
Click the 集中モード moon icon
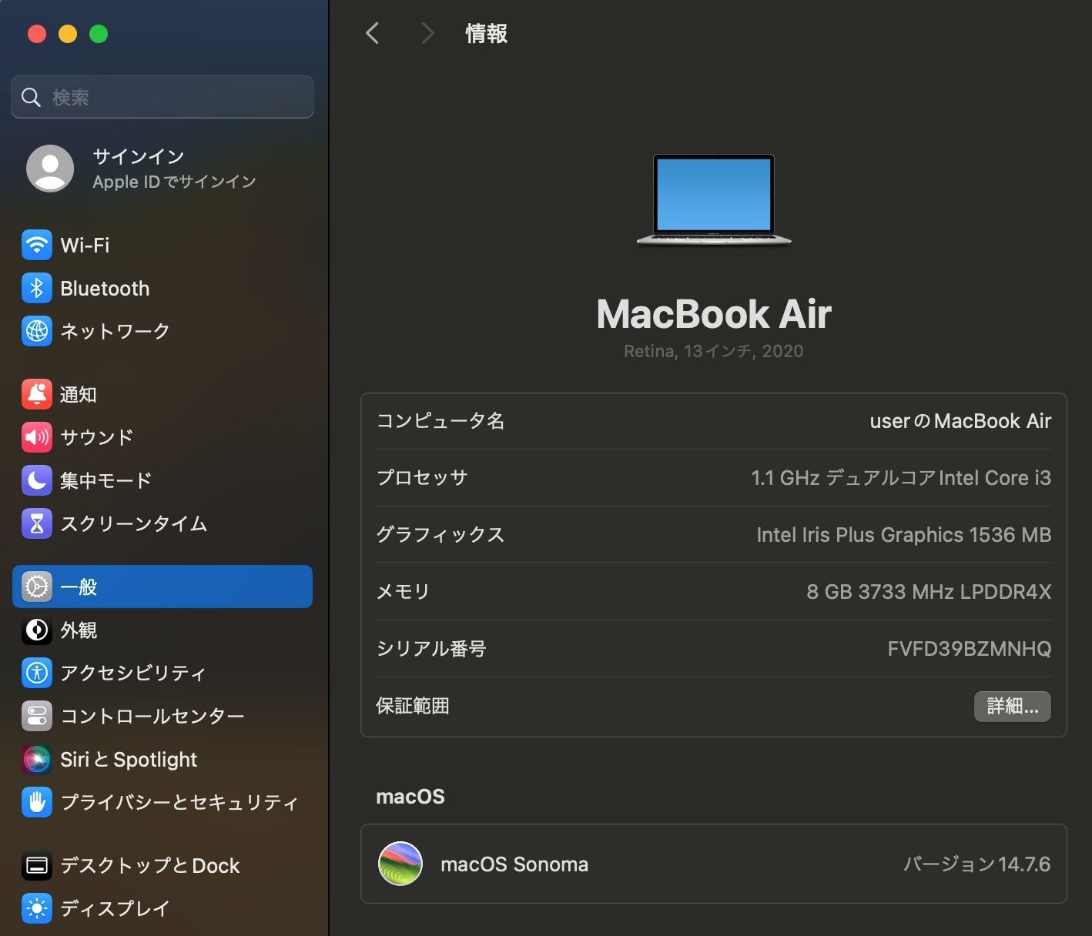pyautogui.click(x=36, y=480)
